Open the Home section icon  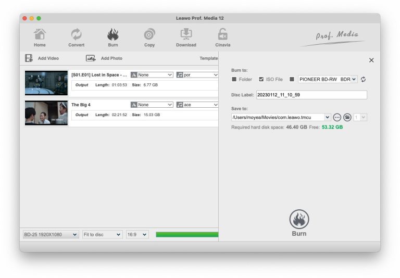pos(40,35)
